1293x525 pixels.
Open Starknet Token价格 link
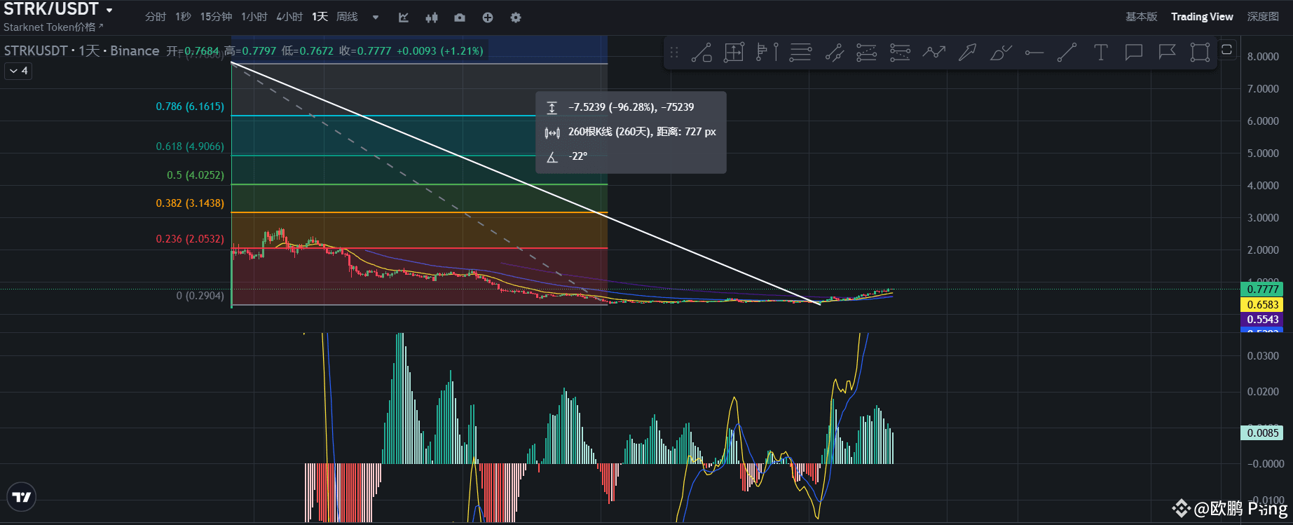[53, 27]
